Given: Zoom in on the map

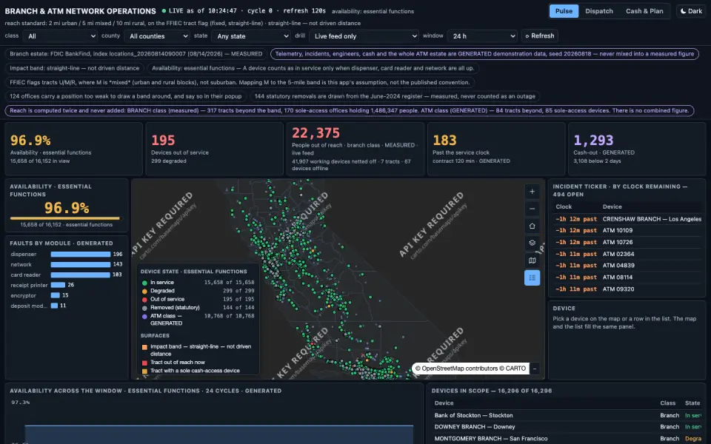Looking at the screenshot, I should coord(532,191).
